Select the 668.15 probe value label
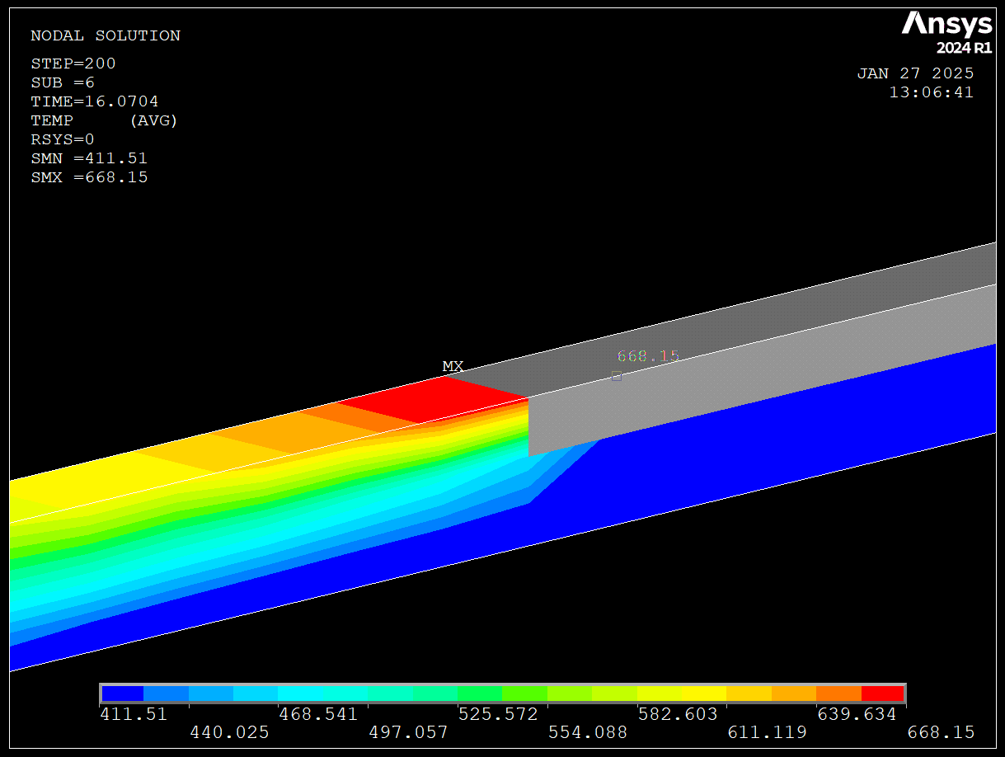The width and height of the screenshot is (1005, 757). click(x=648, y=356)
